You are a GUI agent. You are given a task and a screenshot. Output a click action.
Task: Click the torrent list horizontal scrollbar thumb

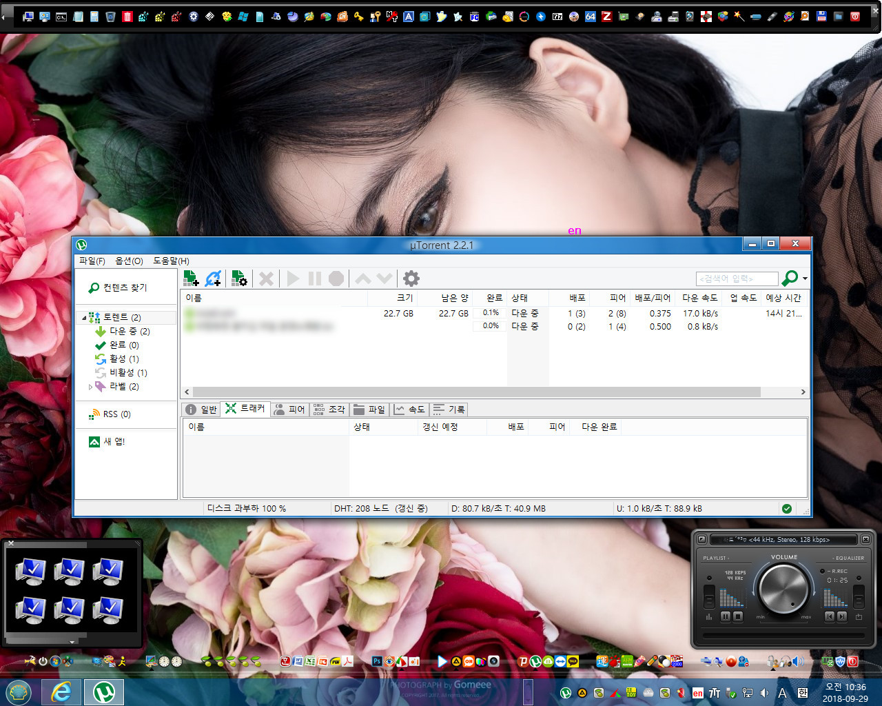(476, 392)
